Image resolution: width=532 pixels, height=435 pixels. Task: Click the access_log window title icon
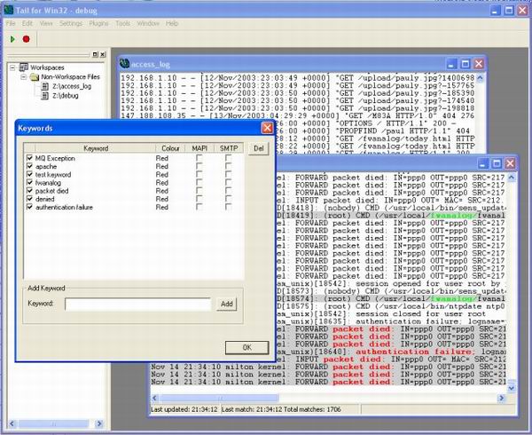124,64
